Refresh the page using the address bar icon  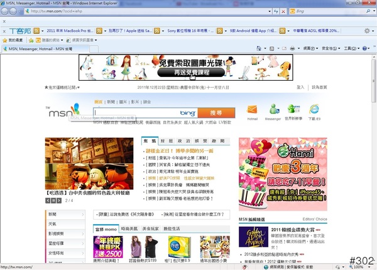coord(276,11)
